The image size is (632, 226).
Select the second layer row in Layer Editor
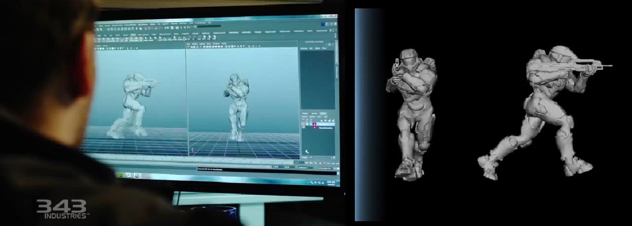tap(326, 128)
